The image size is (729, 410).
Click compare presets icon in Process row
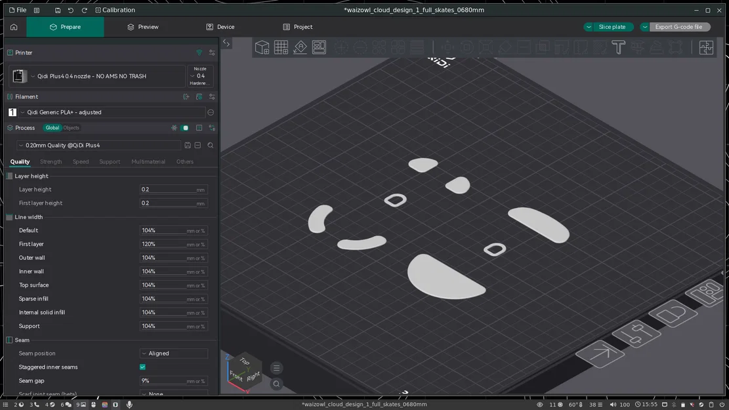pyautogui.click(x=212, y=128)
